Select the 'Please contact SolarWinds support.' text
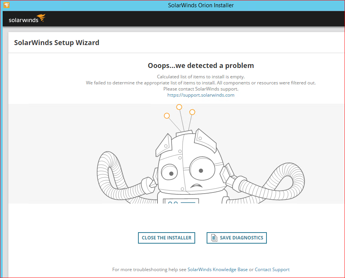This screenshot has width=345, height=278. (201, 89)
